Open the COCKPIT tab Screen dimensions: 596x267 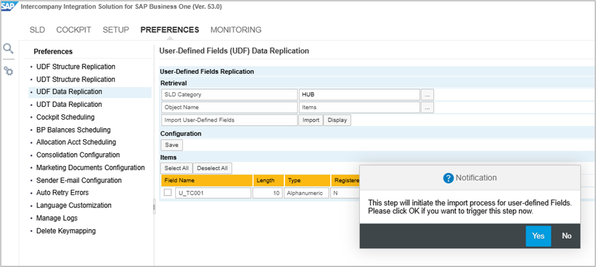pyautogui.click(x=74, y=30)
